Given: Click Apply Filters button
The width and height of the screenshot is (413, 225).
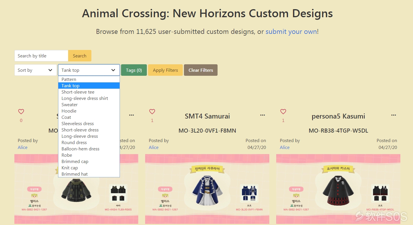Looking at the screenshot, I should pos(165,70).
